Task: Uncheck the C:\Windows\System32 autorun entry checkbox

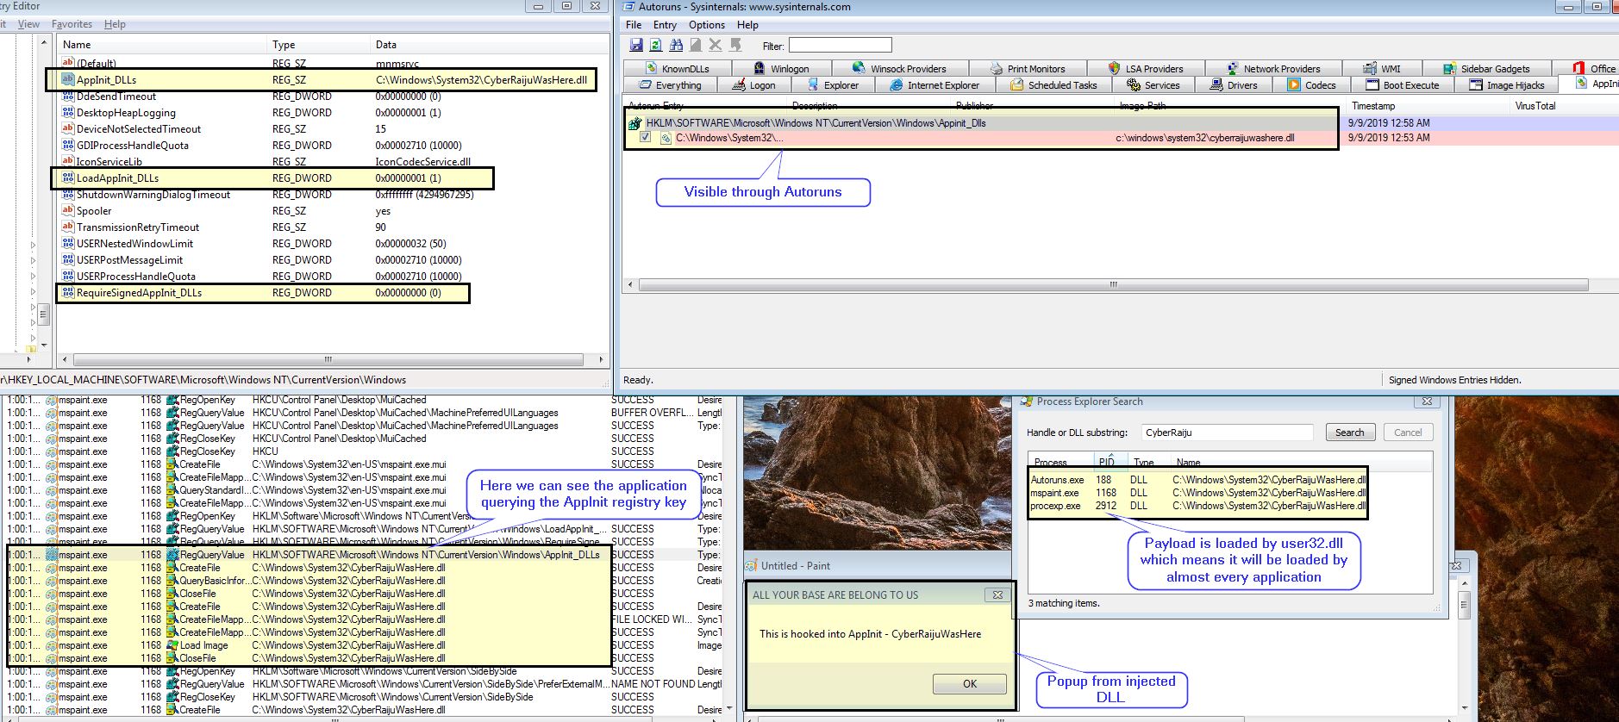Action: point(645,137)
